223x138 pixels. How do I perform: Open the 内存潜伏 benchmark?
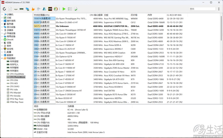tap(14, 71)
